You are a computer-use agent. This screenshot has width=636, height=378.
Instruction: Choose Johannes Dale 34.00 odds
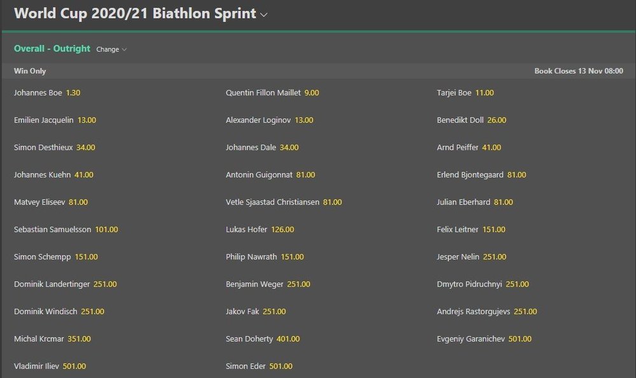click(262, 147)
